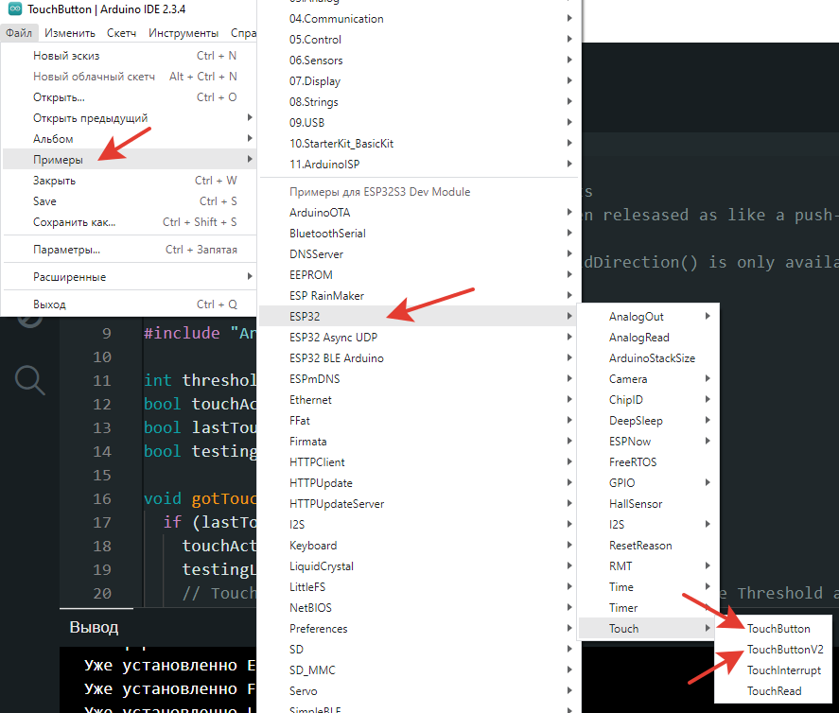Open 09.USB examples submenu
This screenshot has height=713, width=839.
[418, 123]
